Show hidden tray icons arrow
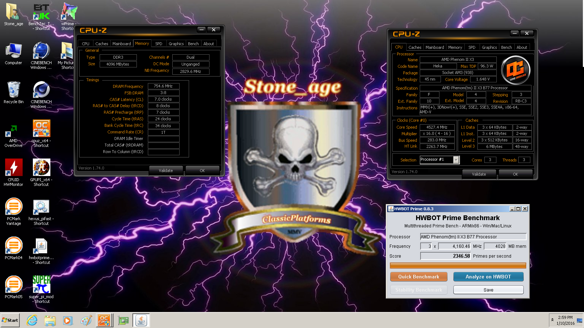Viewport: 584px width, 328px height. [x=552, y=320]
